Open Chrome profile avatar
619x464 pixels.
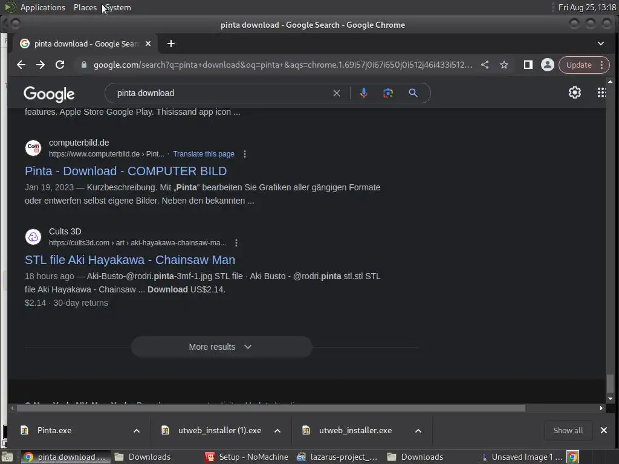(548, 65)
